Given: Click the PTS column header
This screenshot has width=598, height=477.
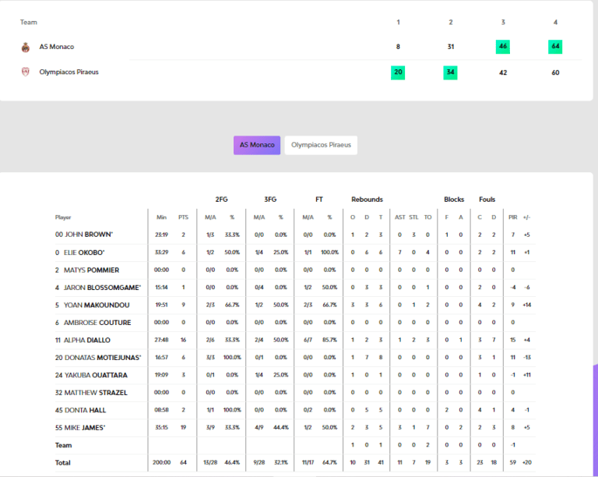Looking at the screenshot, I should click(183, 217).
